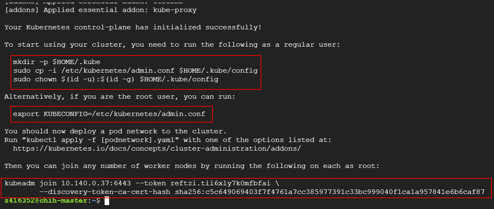Click the 'sudo cp -i /etc/kubernetes/admin.conf' line
The height and width of the screenshot is (209, 494).
pyautogui.click(x=135, y=71)
